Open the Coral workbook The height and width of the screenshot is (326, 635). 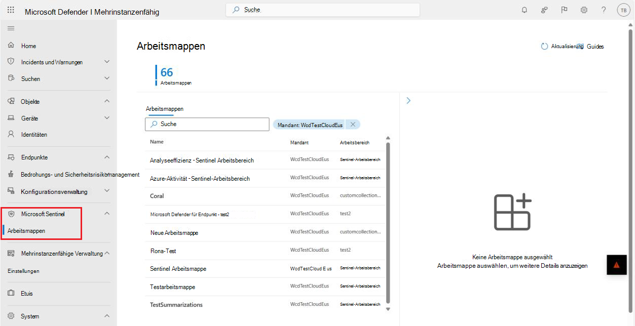pyautogui.click(x=157, y=196)
